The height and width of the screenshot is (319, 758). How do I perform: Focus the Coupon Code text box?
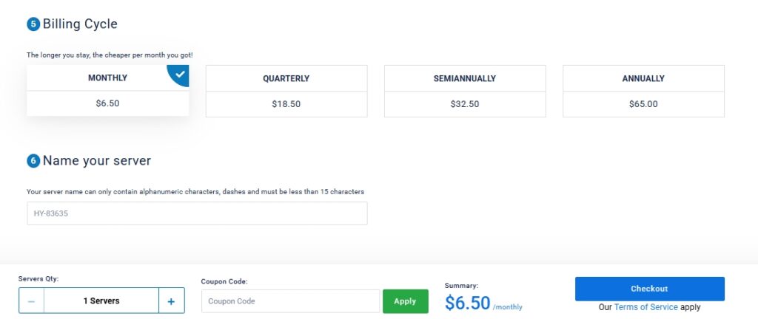[289, 301]
